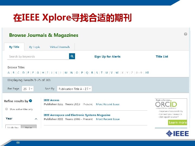Viewport: 195px width, 146px height.
Task: Browse titles starting with letter U
Action: (x=107, y=73)
